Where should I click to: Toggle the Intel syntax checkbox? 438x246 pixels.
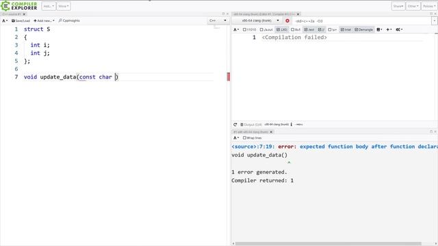coord(346,29)
